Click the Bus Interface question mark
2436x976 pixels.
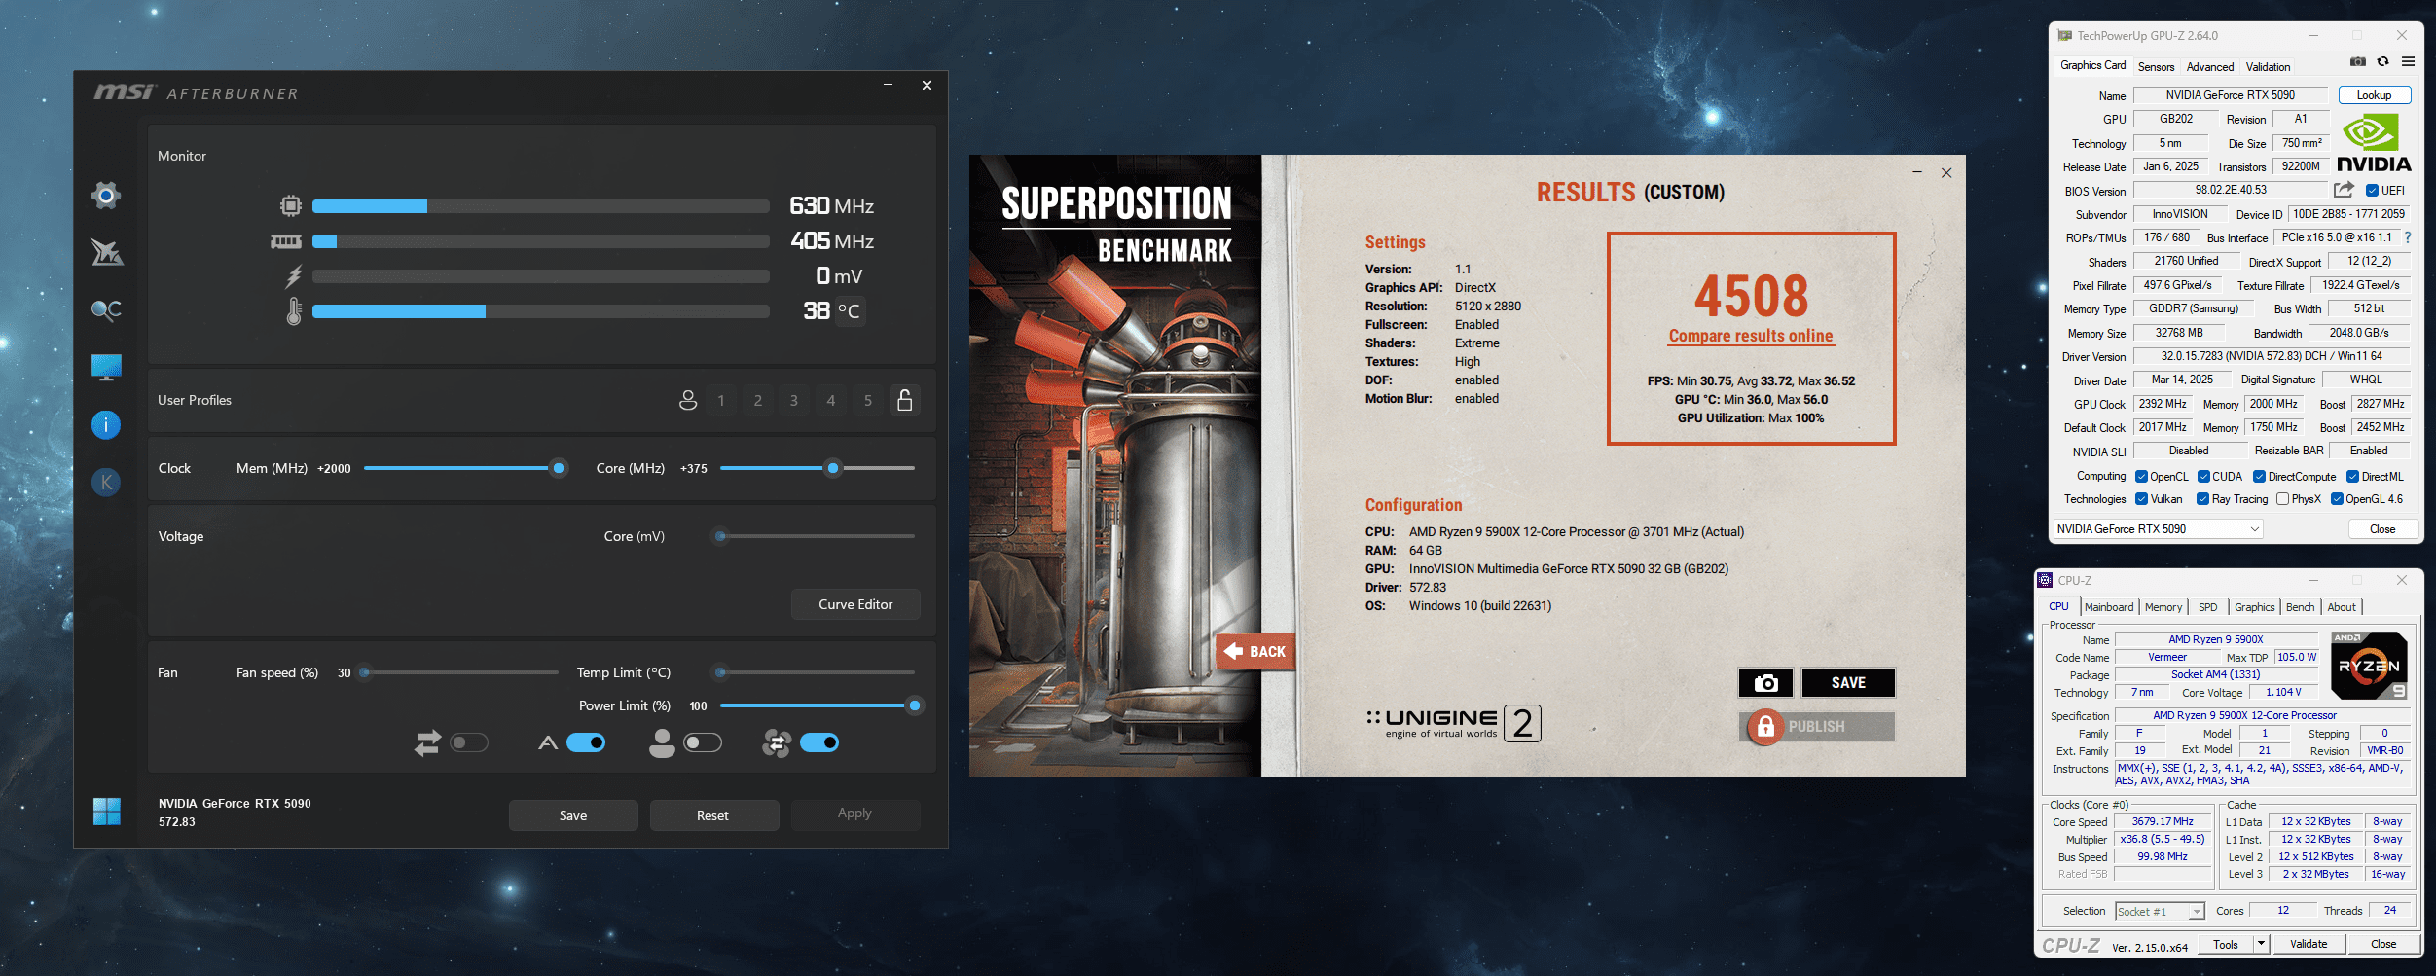pyautogui.click(x=2408, y=237)
